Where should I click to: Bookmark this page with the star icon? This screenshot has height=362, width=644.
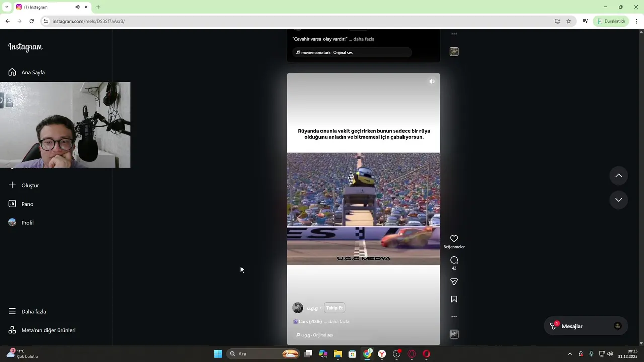[569, 21]
